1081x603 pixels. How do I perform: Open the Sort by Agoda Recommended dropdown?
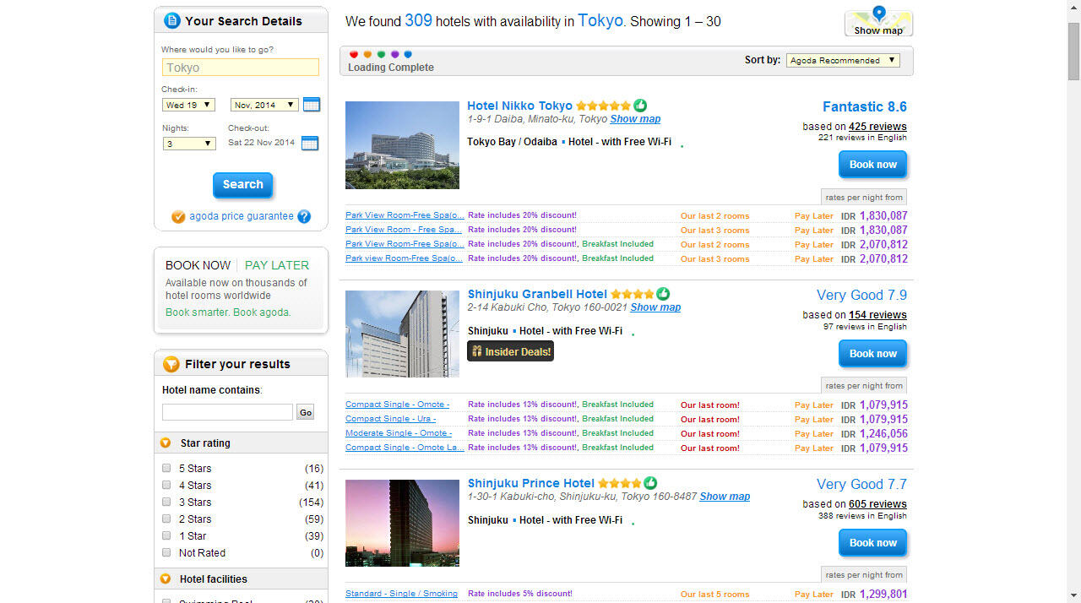(x=843, y=60)
